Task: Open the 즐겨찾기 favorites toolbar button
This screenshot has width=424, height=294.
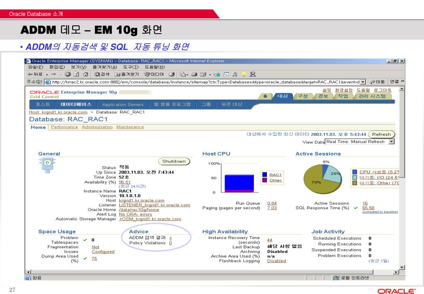Action: [x=126, y=74]
